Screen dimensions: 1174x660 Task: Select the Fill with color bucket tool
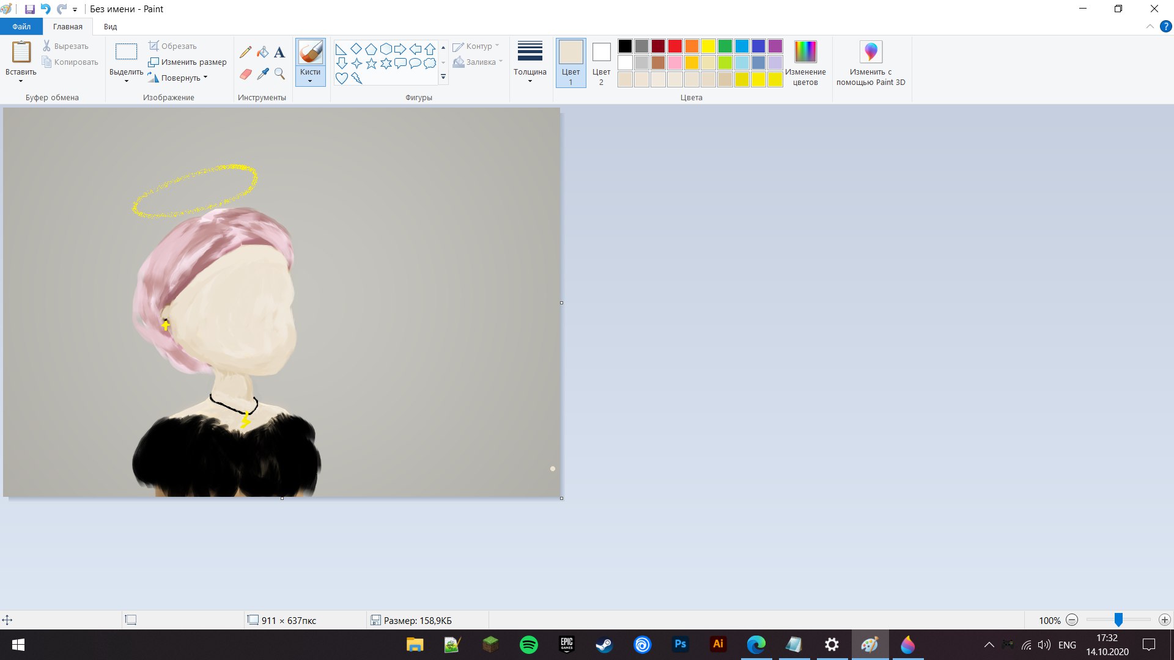(262, 52)
